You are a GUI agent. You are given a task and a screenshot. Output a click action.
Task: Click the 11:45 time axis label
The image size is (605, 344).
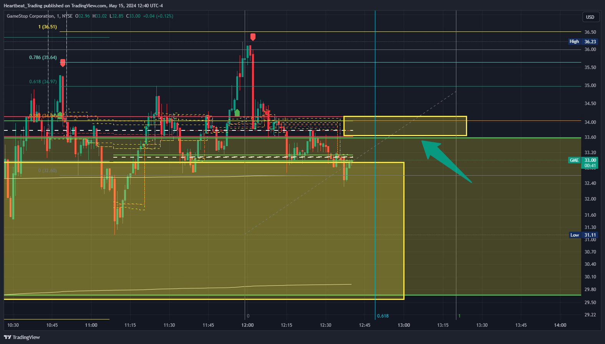click(x=208, y=325)
